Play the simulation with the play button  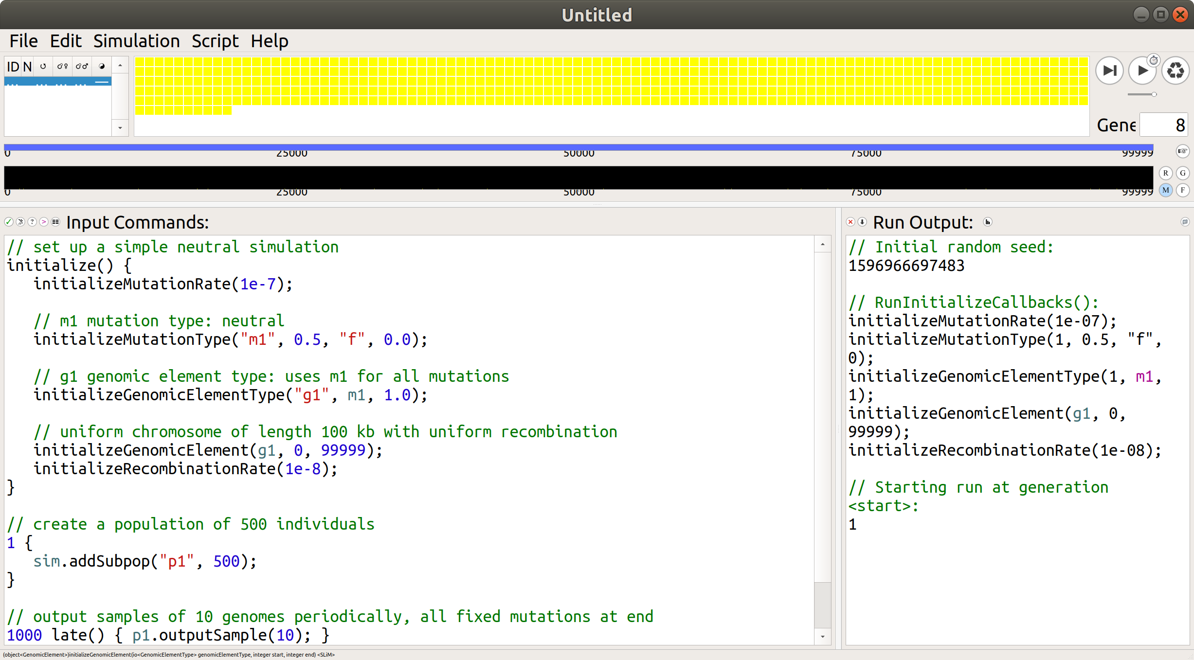pos(1142,71)
